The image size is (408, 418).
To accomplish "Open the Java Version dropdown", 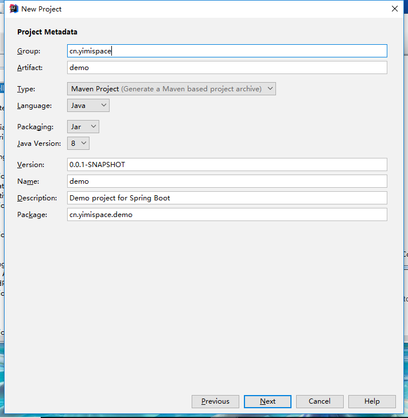I will tap(78, 144).
